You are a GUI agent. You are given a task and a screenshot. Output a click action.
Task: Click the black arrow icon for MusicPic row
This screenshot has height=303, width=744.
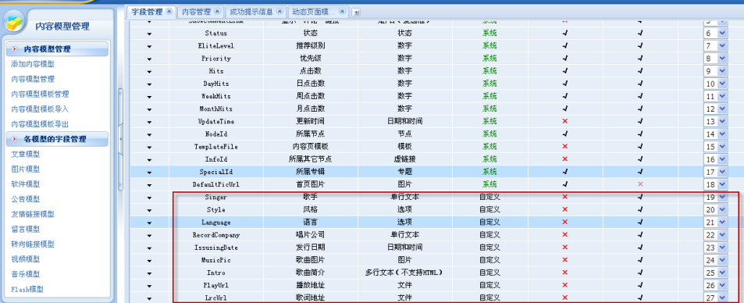click(149, 261)
